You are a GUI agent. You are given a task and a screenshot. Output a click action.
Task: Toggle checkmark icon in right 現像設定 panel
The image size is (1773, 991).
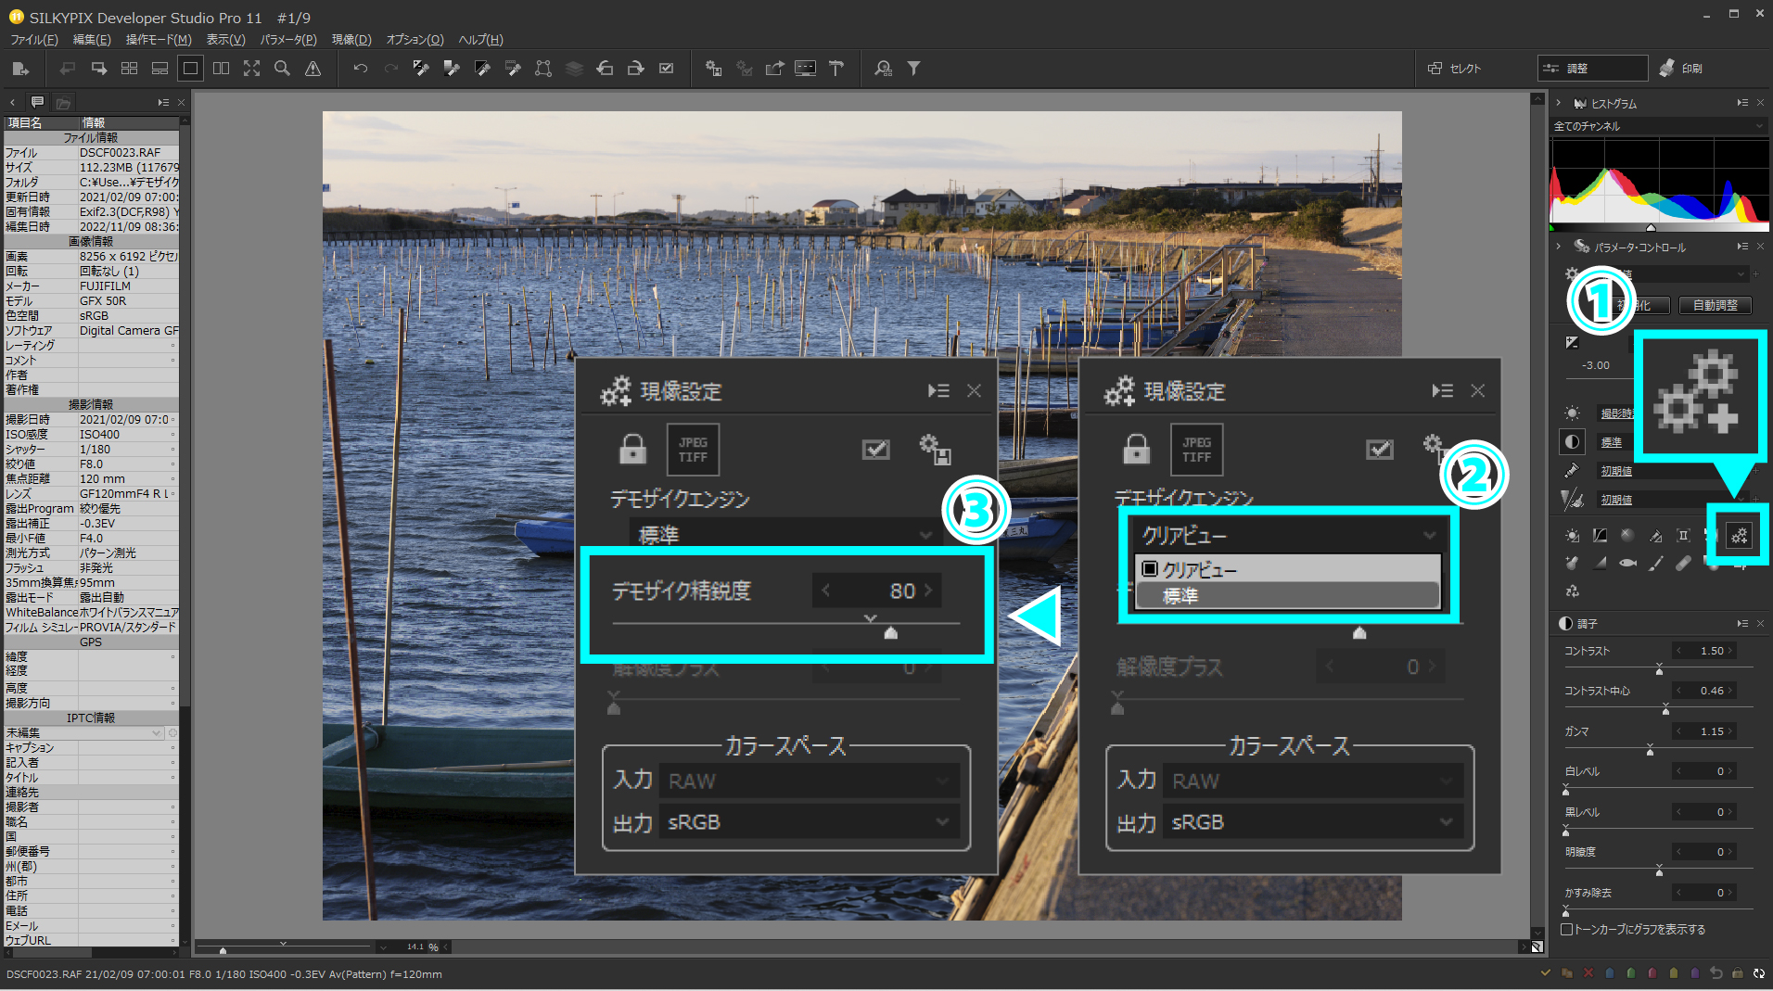point(1379,450)
